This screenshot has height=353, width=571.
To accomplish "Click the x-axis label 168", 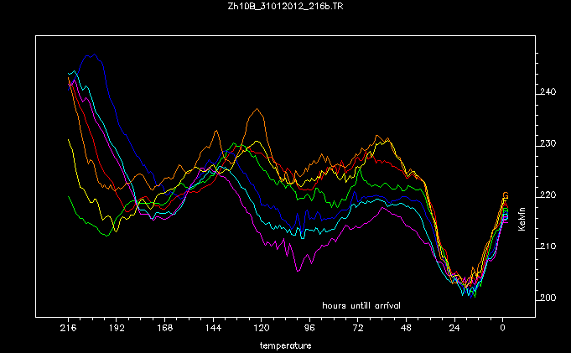I will pyautogui.click(x=164, y=328).
